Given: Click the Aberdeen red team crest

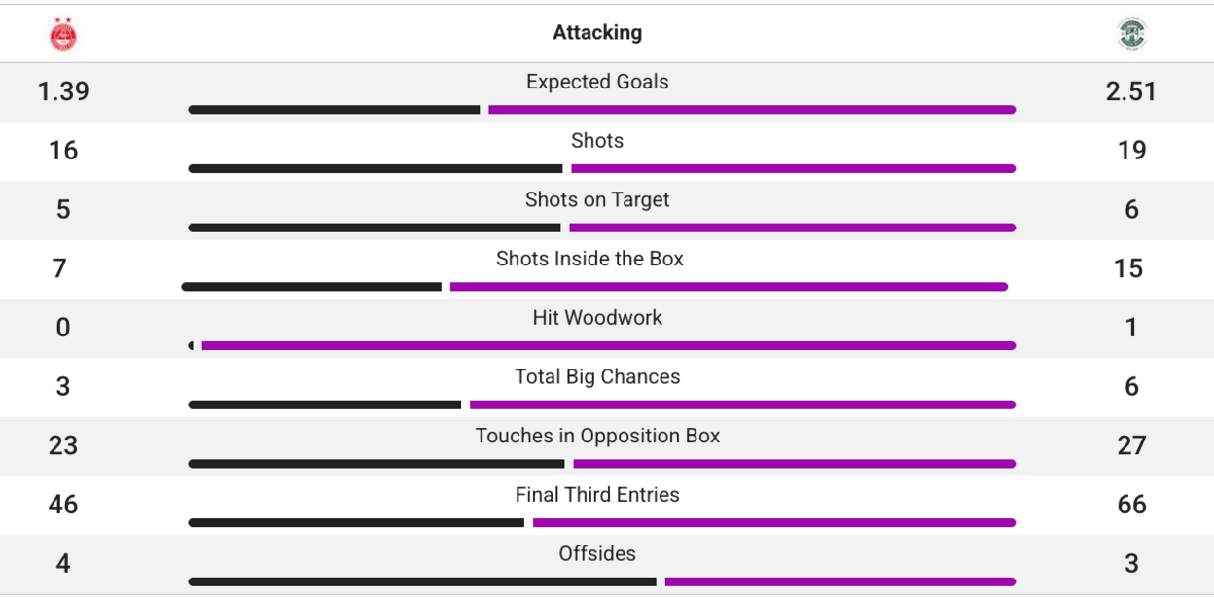Looking at the screenshot, I should tap(63, 34).
